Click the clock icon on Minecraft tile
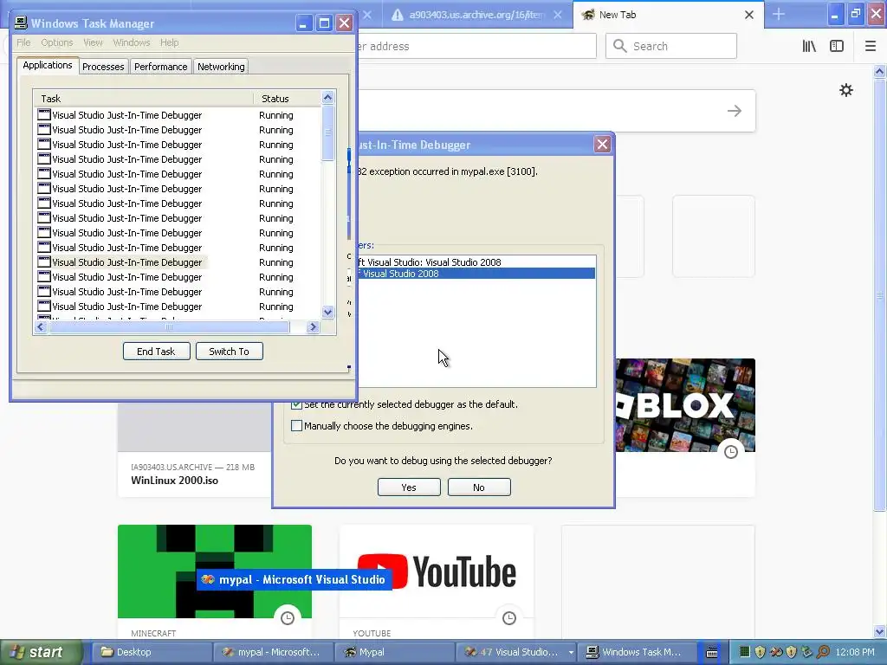 (288, 618)
